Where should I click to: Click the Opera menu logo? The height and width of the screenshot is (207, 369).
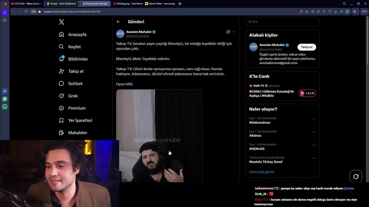pos(5,5)
